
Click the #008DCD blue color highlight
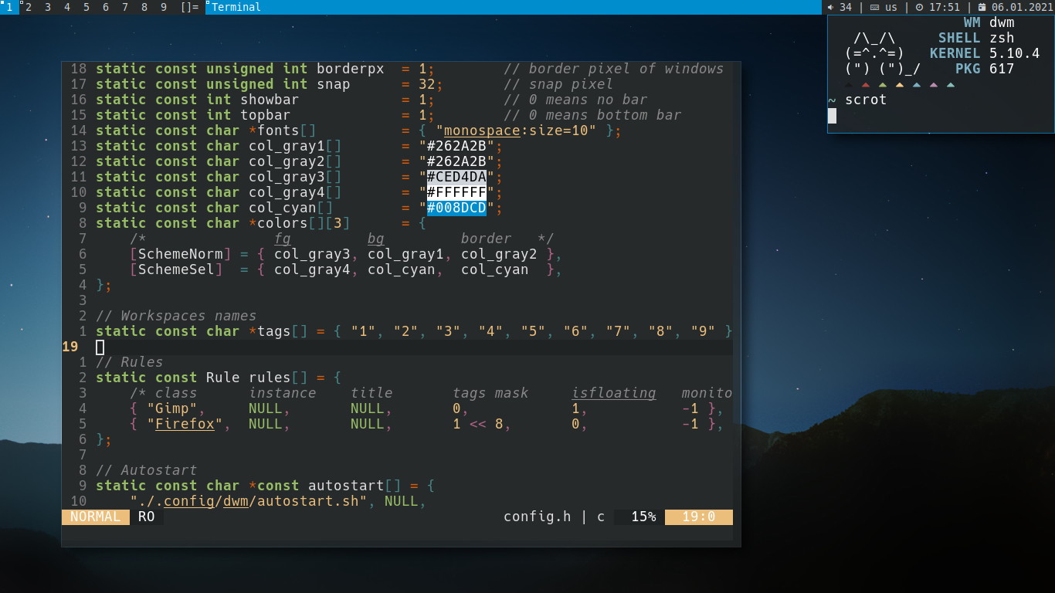(456, 208)
